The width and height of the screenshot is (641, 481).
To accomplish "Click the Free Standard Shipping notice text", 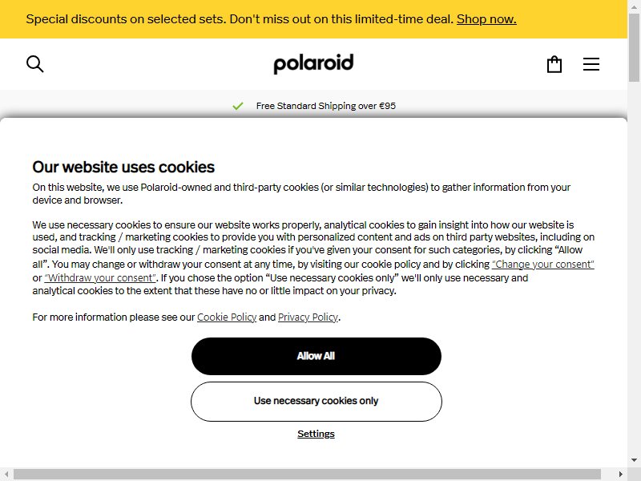I will tap(326, 106).
